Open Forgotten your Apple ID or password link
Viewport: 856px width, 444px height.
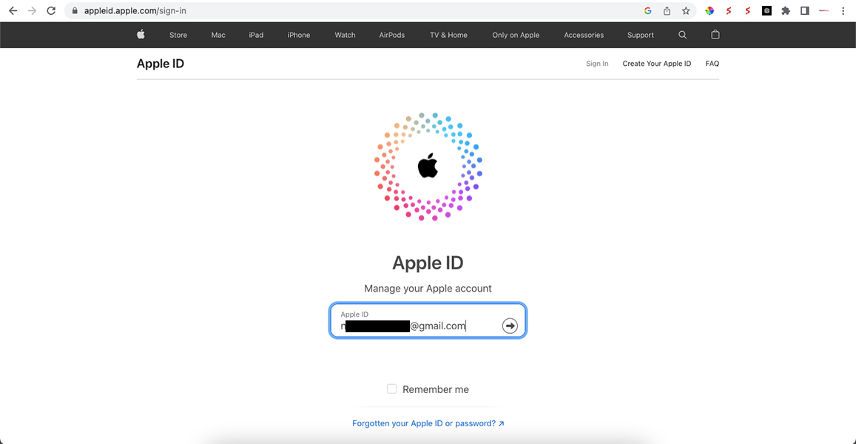click(x=428, y=423)
